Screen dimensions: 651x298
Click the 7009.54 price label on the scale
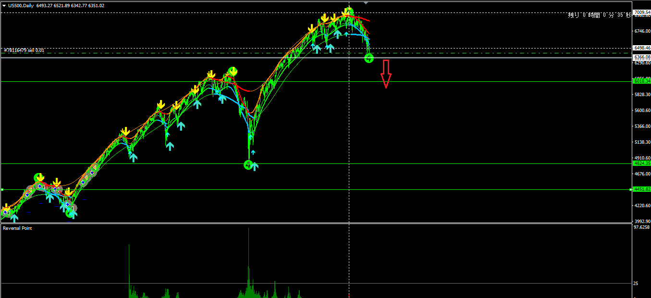641,12
